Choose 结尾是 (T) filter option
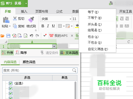The image size is (133, 99). tap(97, 30)
